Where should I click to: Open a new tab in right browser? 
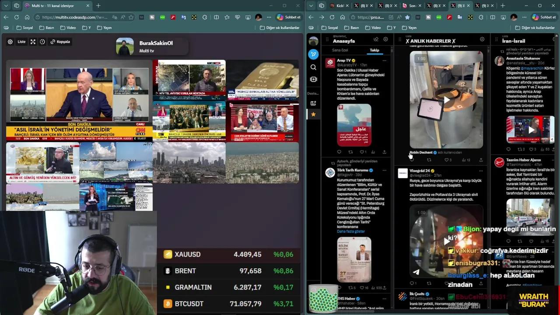pyautogui.click(x=502, y=6)
